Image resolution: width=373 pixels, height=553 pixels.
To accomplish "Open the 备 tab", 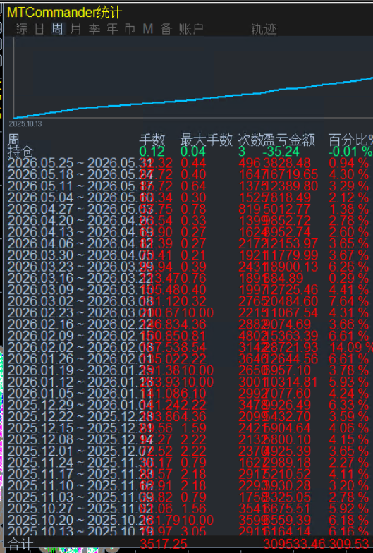I will [166, 28].
